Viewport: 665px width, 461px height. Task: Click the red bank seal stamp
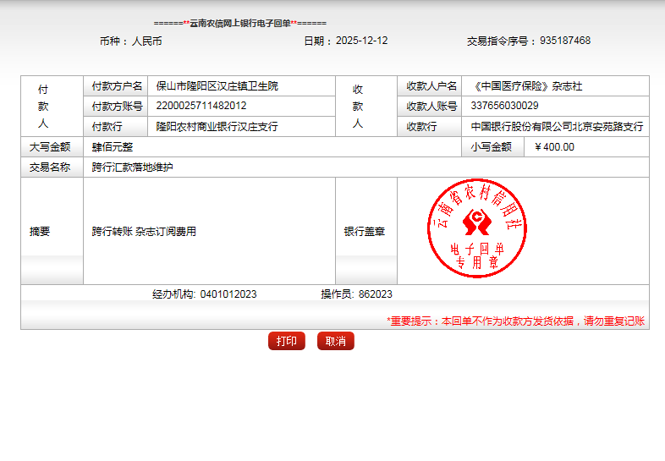478,230
